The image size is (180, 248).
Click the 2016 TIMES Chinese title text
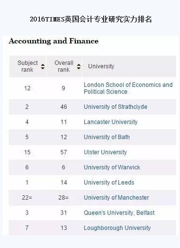coord(91,19)
